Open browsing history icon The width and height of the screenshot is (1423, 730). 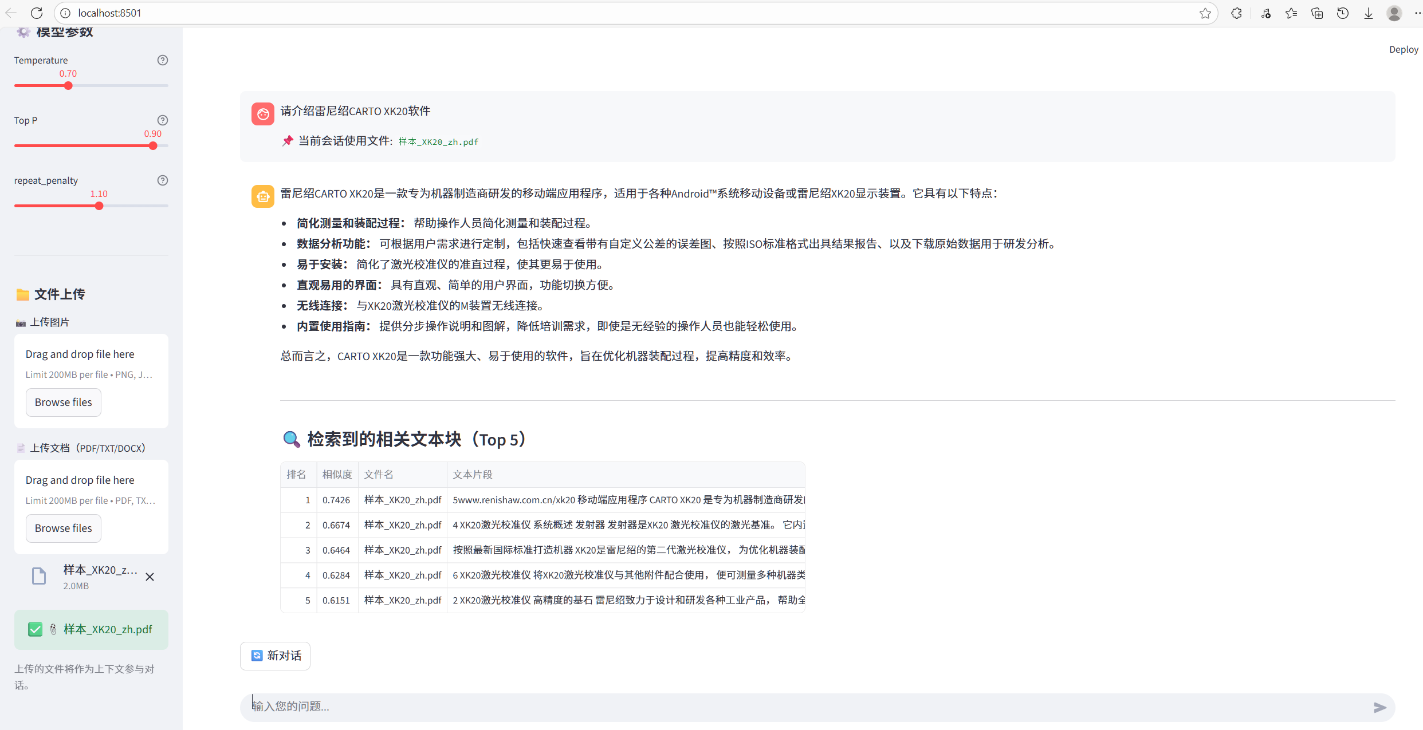1343,13
